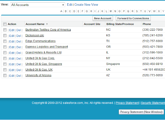Sort by Billing State/Province column
Image resolution: width=165 pixels, height=120 pixels.
[120, 24]
